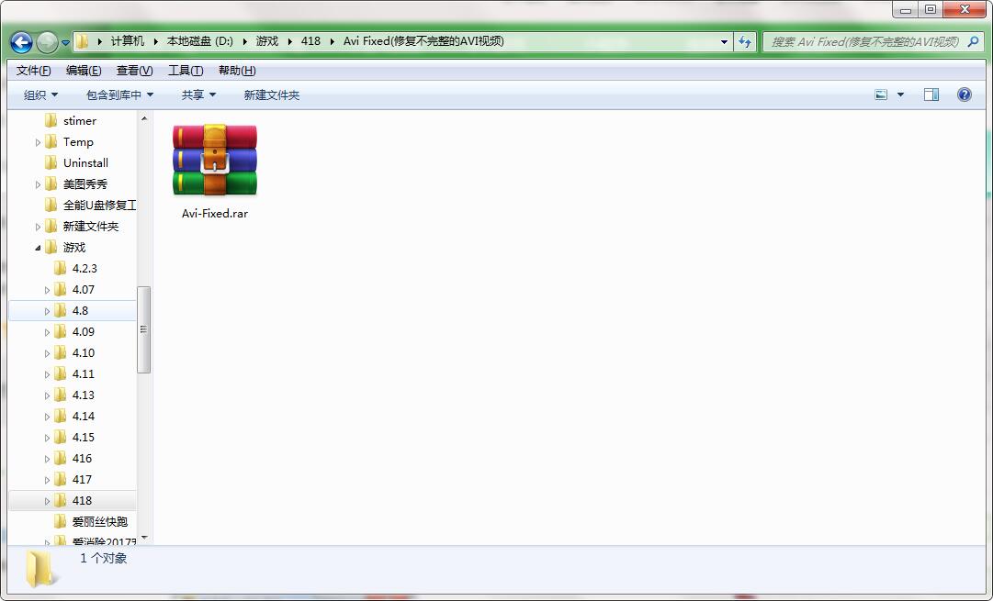Close the Explorer window
Screen dimensions: 993x601
(x=964, y=9)
